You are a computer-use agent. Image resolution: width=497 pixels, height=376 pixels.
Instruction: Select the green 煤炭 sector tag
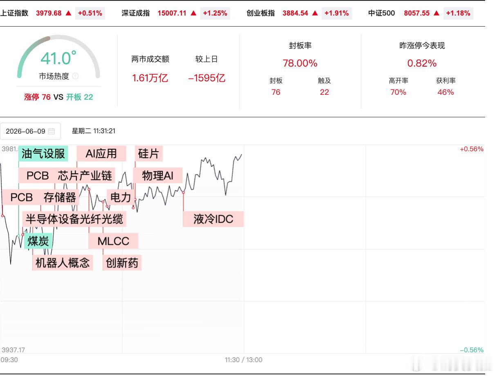pos(38,241)
